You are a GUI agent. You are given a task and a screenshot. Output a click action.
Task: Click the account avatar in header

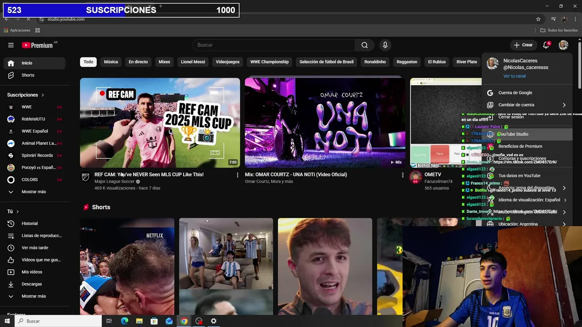point(563,45)
